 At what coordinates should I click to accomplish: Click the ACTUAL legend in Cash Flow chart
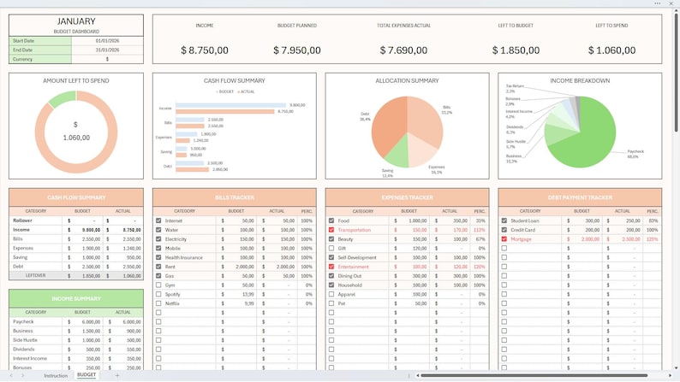[x=247, y=91]
